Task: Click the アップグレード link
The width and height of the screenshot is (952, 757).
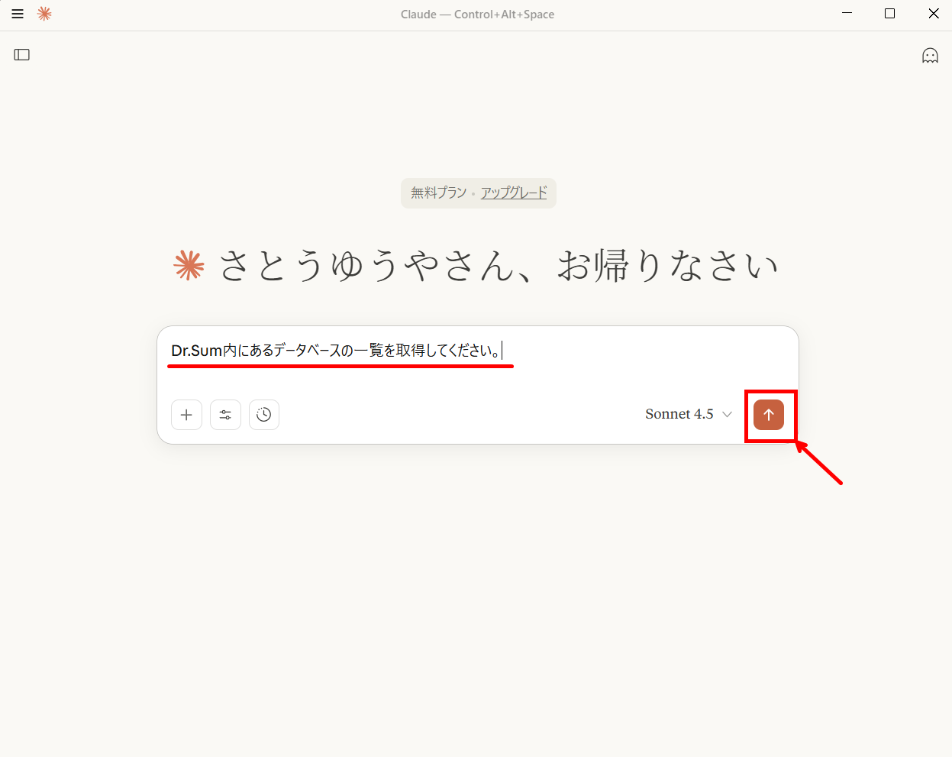Action: pyautogui.click(x=514, y=192)
